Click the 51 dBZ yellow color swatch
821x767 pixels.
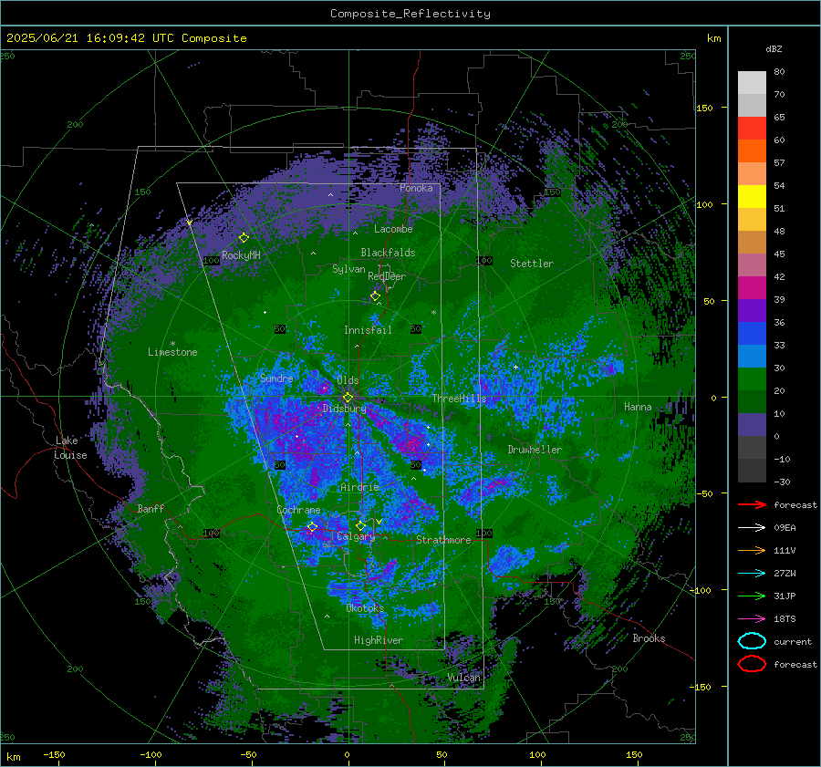[752, 196]
